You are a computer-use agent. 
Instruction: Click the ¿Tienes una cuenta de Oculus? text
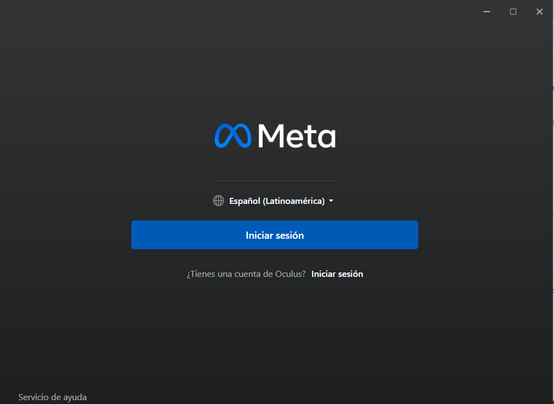(x=246, y=274)
